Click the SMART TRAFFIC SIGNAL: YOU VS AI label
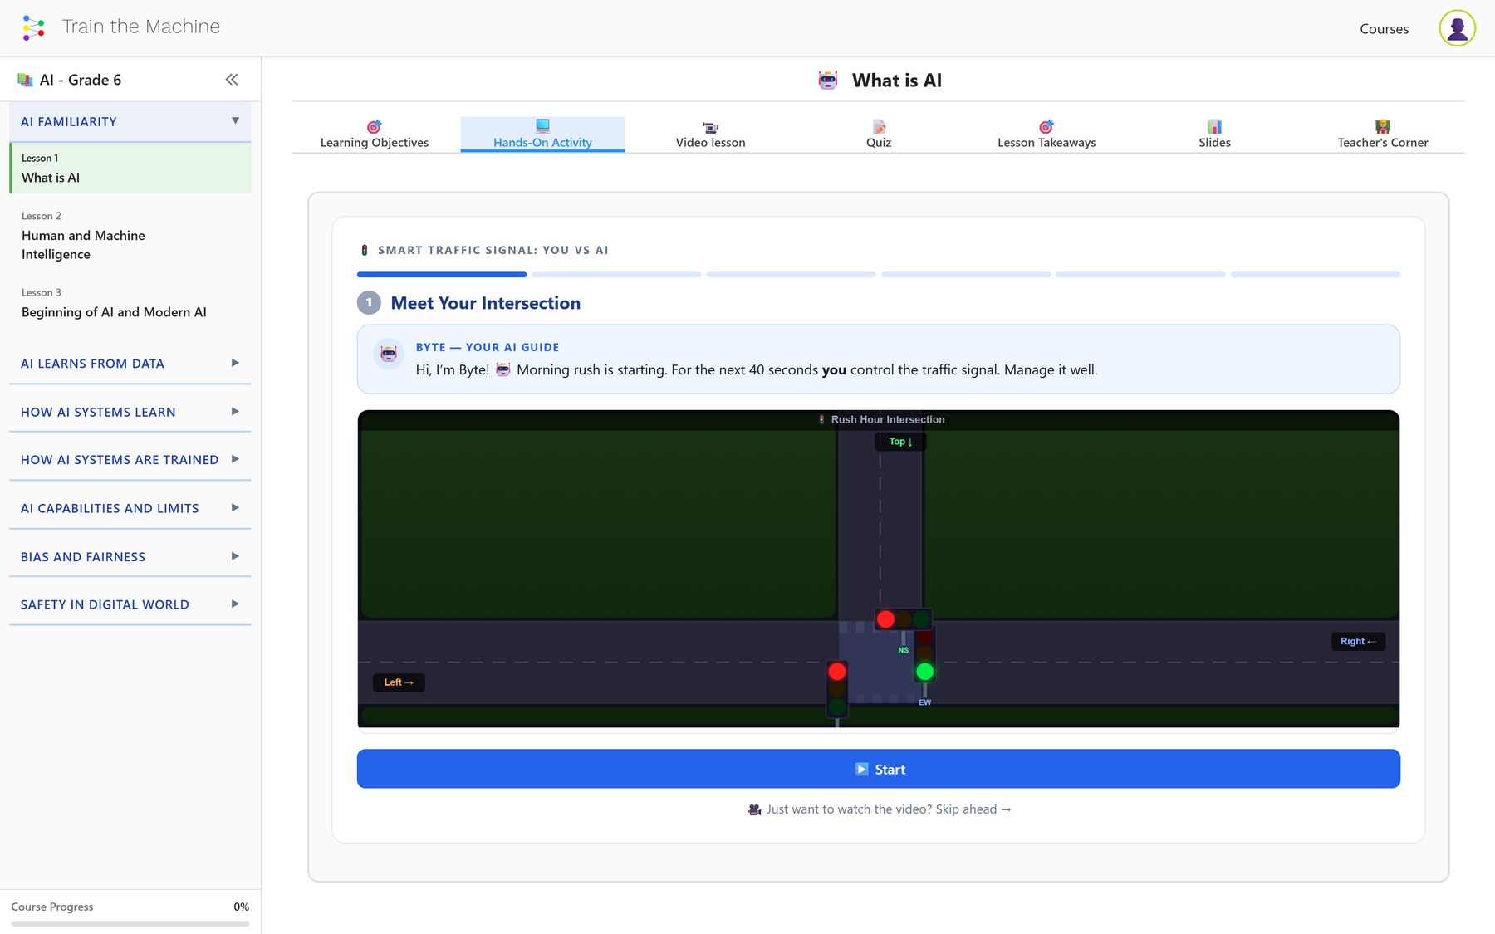 [x=493, y=250]
